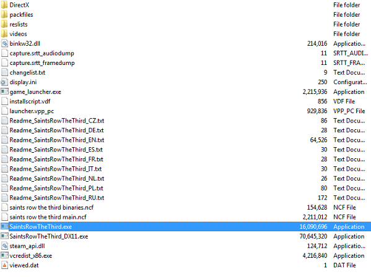This screenshot has width=371, height=277.
Task: Click the highlighted SaintsRowTheThird.exe row
Action: (186, 227)
